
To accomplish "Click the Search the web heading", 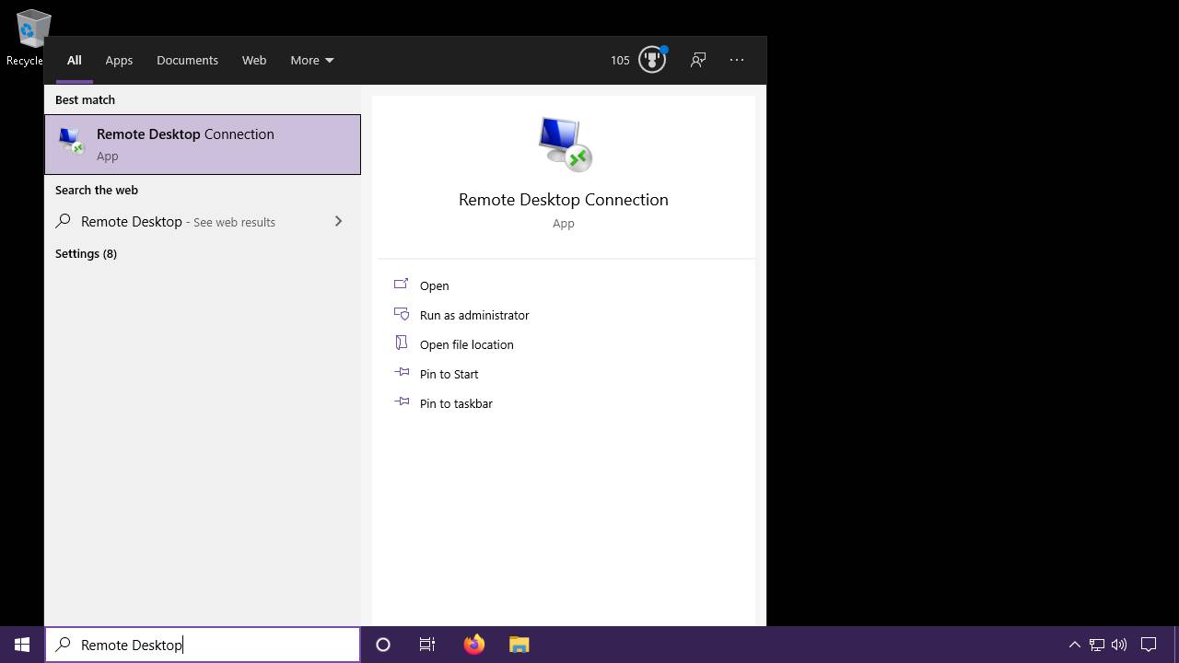I will [x=97, y=190].
